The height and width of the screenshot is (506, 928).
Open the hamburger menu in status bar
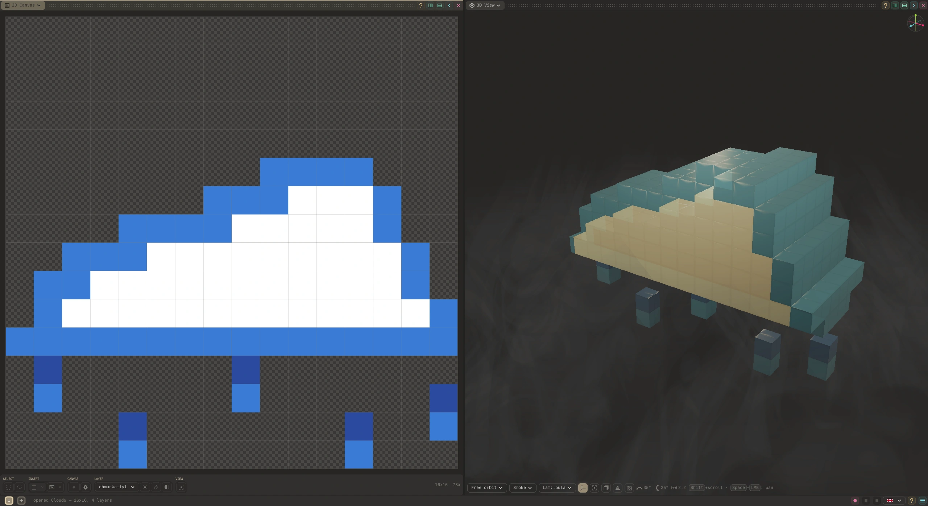tap(923, 501)
